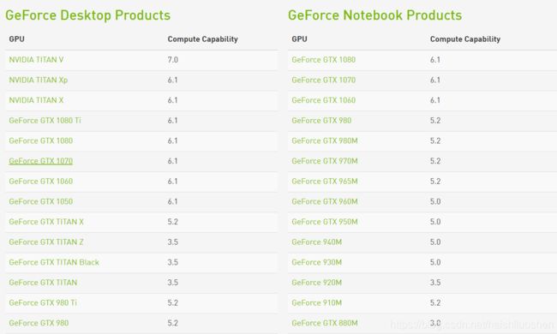This screenshot has height=334, width=557.
Task: Open GeForce GTX TITAN X link
Action: (46, 222)
